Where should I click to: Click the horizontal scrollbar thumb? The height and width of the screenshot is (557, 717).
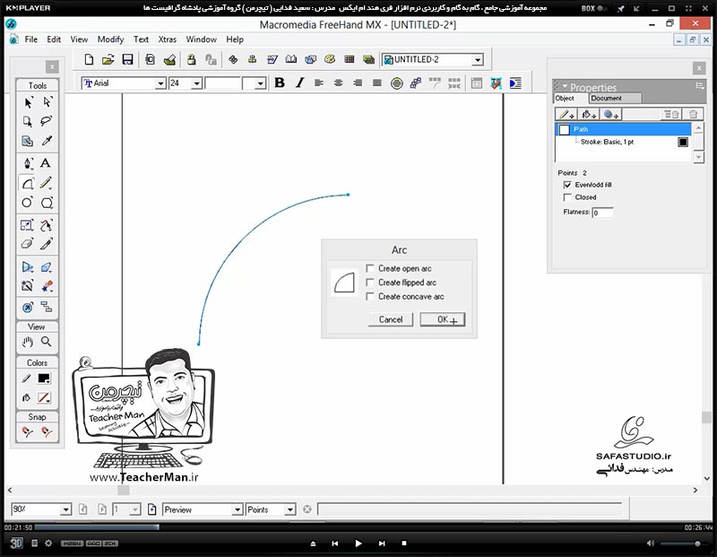coord(124,491)
